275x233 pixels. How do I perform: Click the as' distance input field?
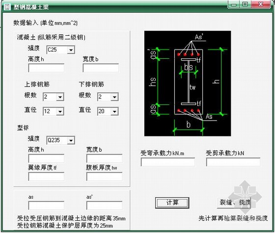[x=104, y=206]
